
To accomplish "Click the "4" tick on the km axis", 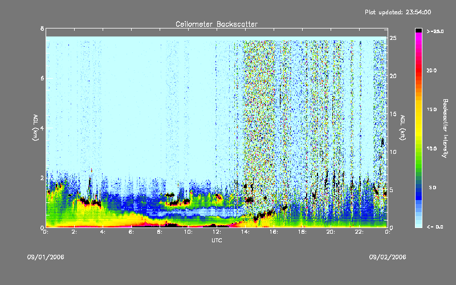I will coord(42,128).
